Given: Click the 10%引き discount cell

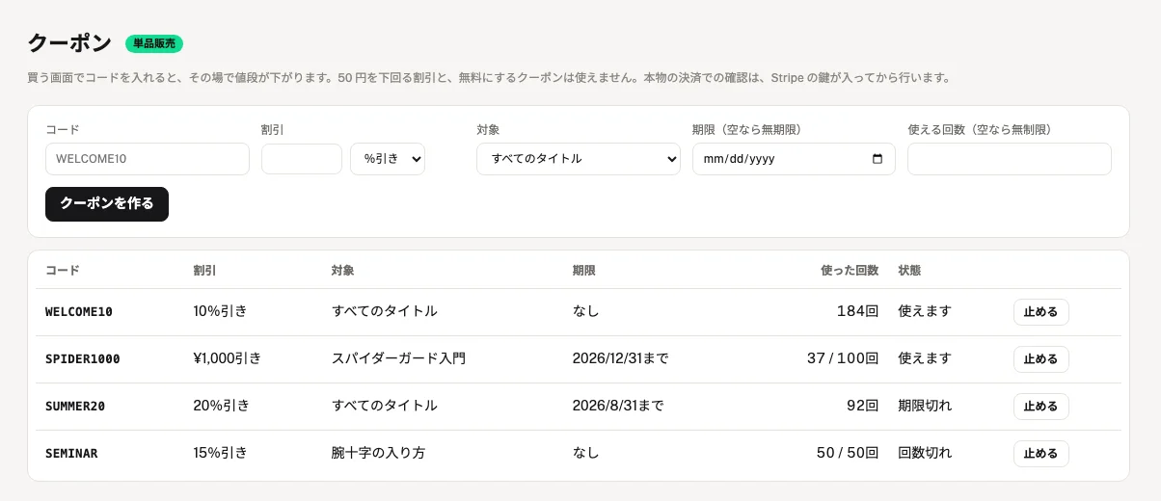Looking at the screenshot, I should click(220, 311).
